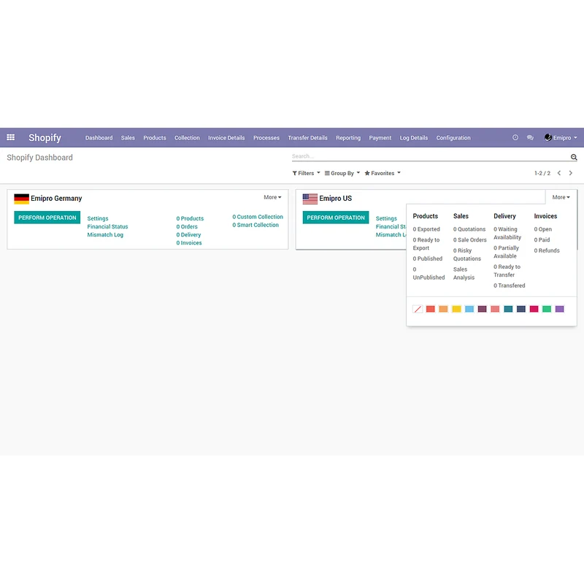The width and height of the screenshot is (584, 584).
Task: Open the Transfer Details menu
Action: pyautogui.click(x=307, y=138)
